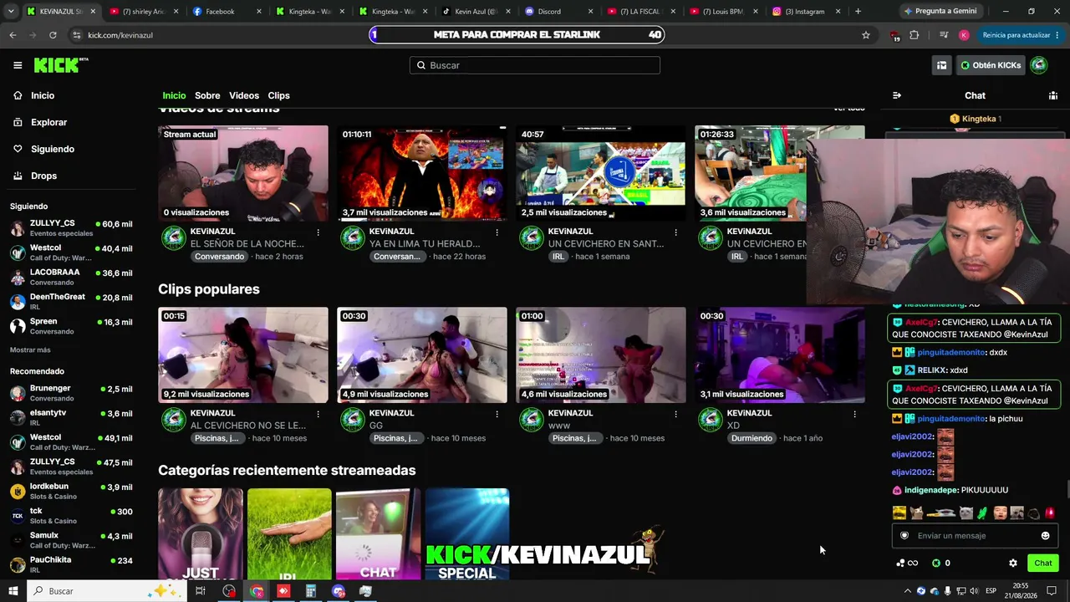Click the Enviar un mensaje chat input
The image size is (1070, 602).
point(975,536)
